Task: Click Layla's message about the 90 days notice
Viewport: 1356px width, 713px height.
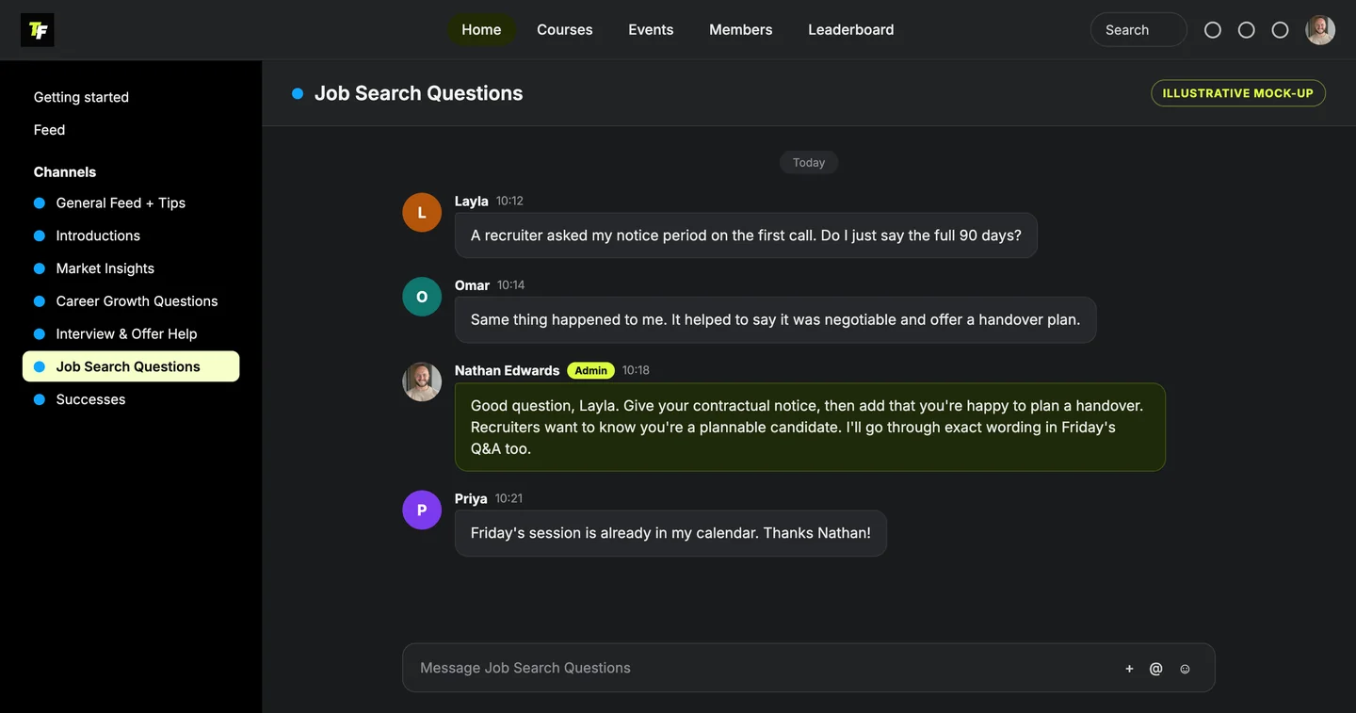Action: point(746,235)
